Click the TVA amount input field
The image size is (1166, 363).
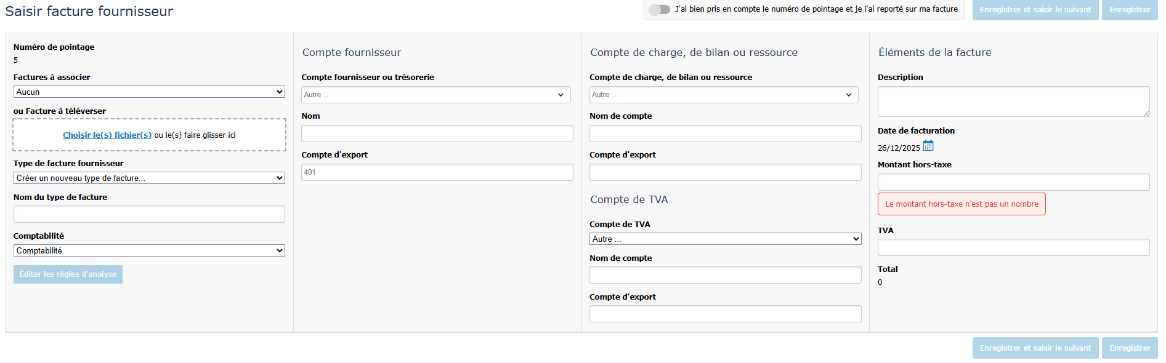click(x=1013, y=247)
